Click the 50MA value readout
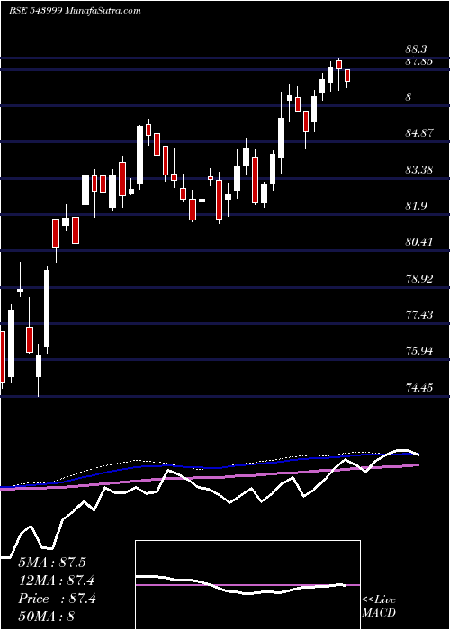This screenshot has width=450, height=630. pos(48,616)
